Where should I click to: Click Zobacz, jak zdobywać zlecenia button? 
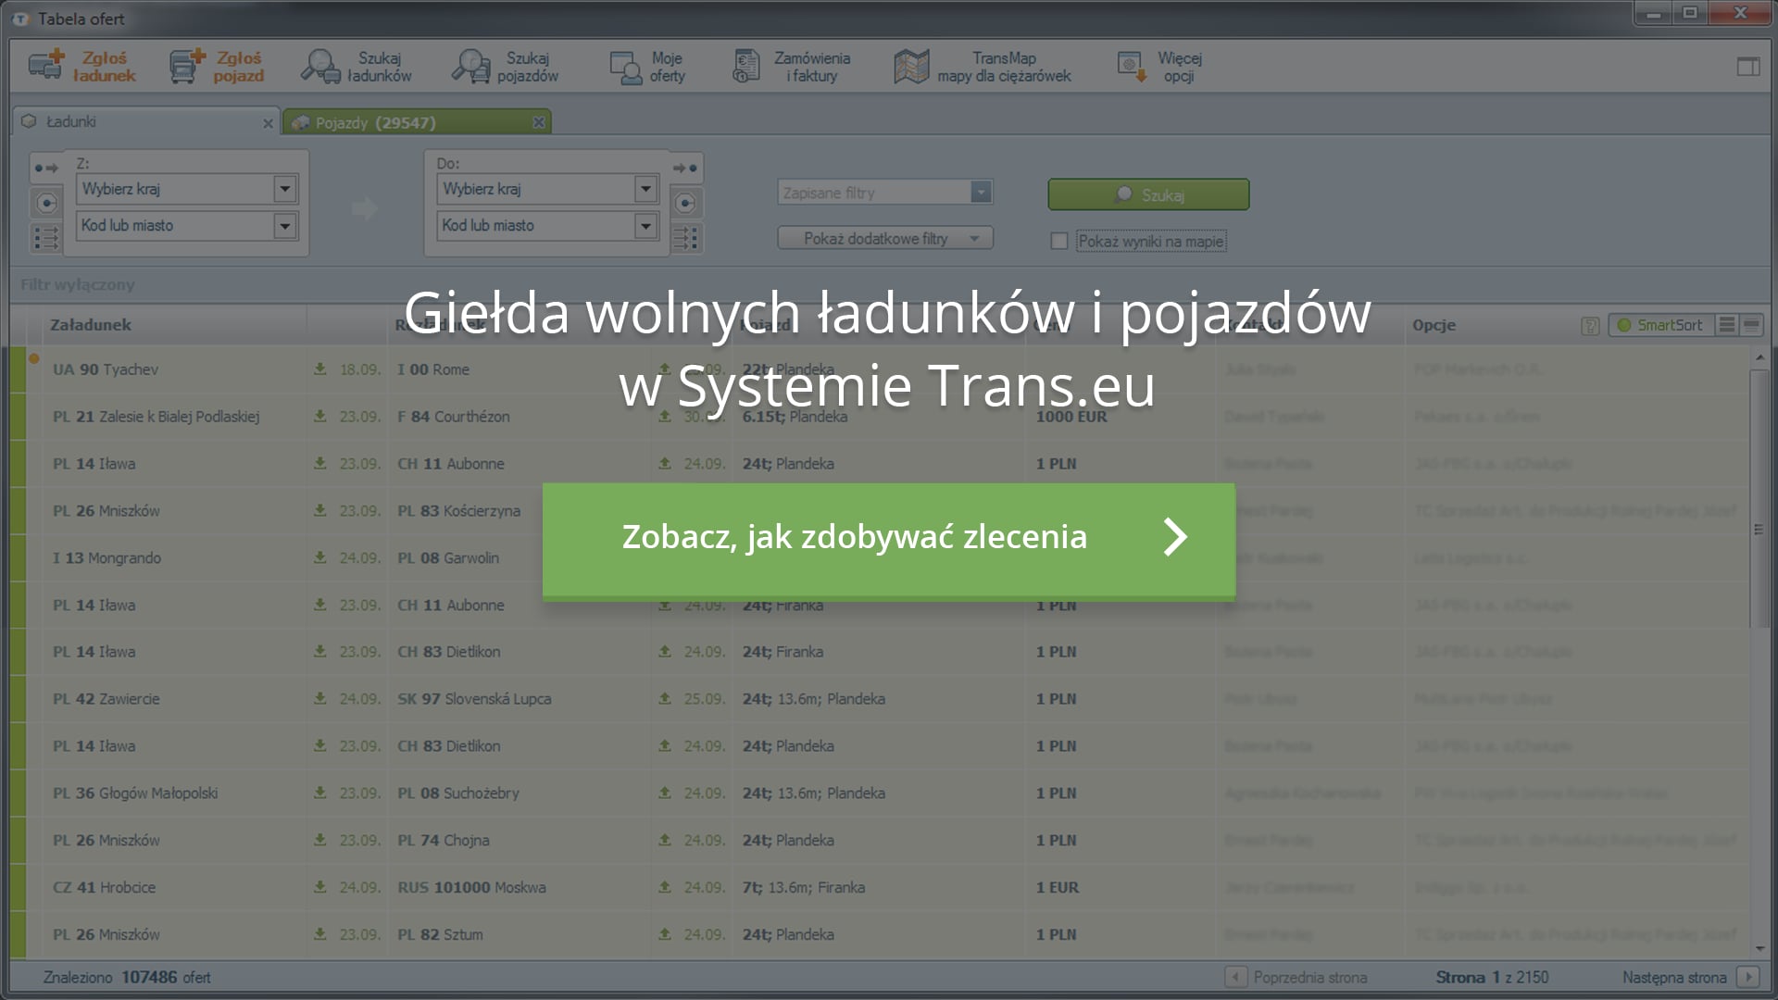[x=889, y=541]
